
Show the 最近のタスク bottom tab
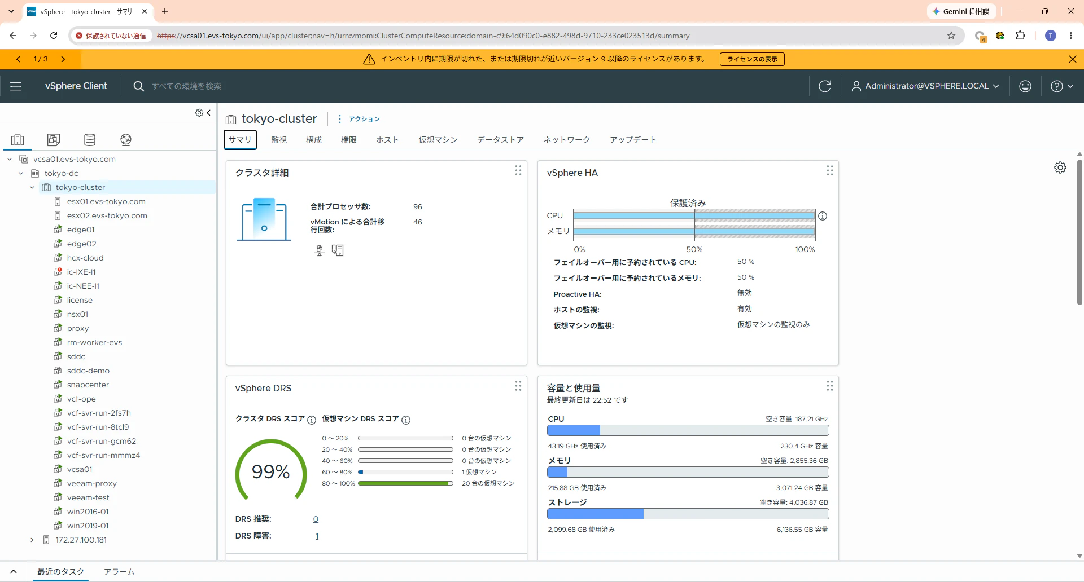tap(60, 572)
